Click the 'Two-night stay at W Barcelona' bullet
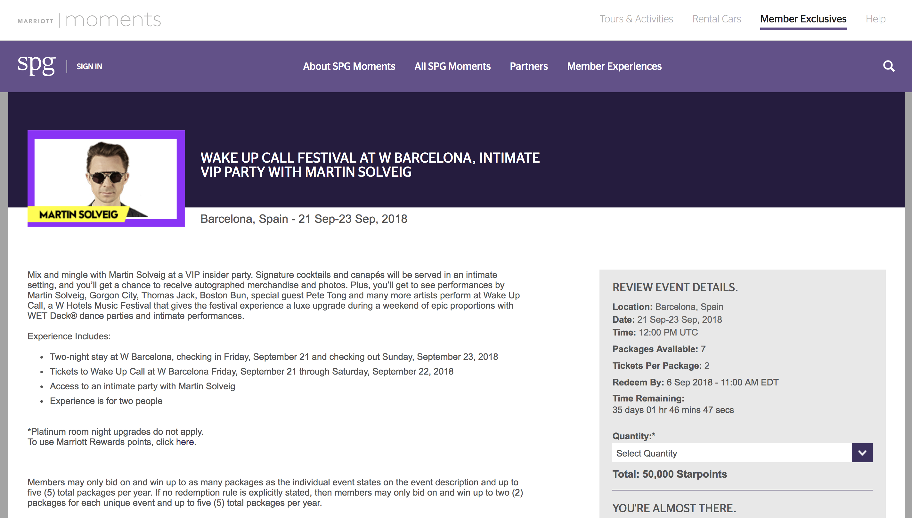Viewport: 912px width, 518px height. pyautogui.click(x=274, y=357)
